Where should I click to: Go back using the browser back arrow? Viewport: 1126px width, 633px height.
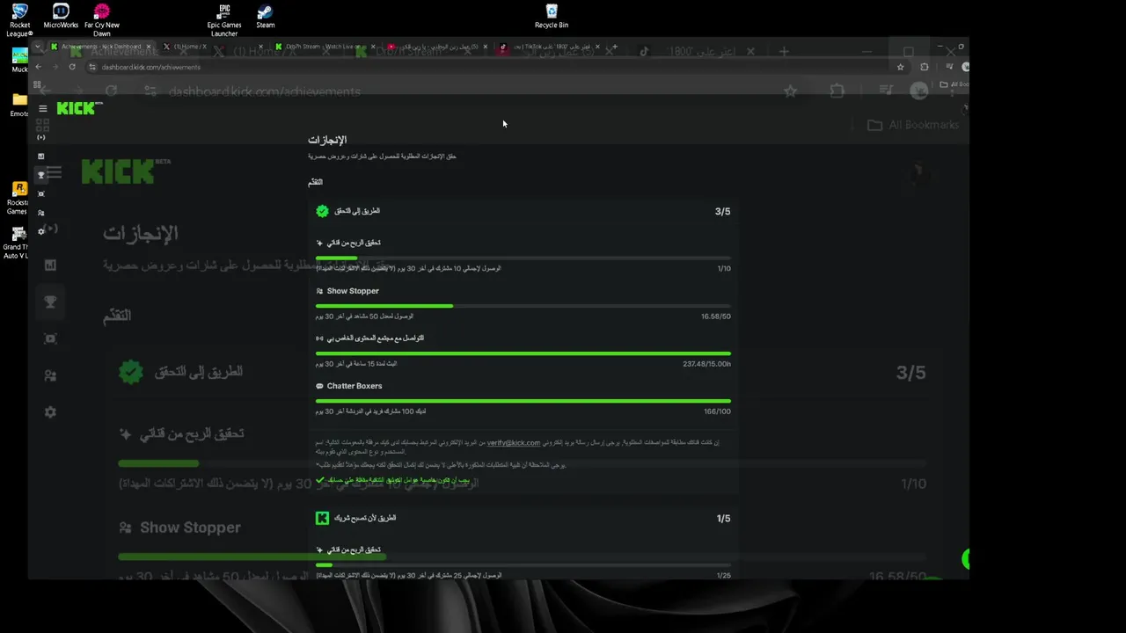pos(38,67)
